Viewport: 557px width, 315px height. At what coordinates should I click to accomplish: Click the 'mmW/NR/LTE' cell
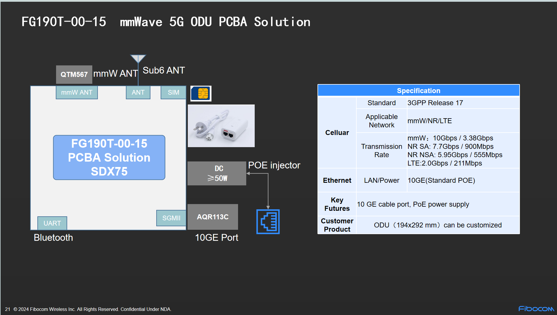click(463, 121)
